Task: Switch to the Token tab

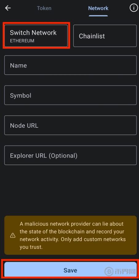Action: tap(44, 8)
